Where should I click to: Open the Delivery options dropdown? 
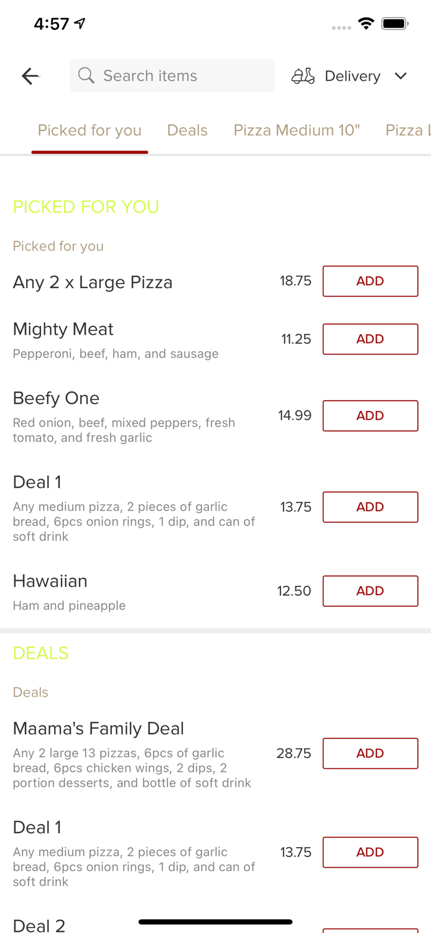tap(352, 76)
